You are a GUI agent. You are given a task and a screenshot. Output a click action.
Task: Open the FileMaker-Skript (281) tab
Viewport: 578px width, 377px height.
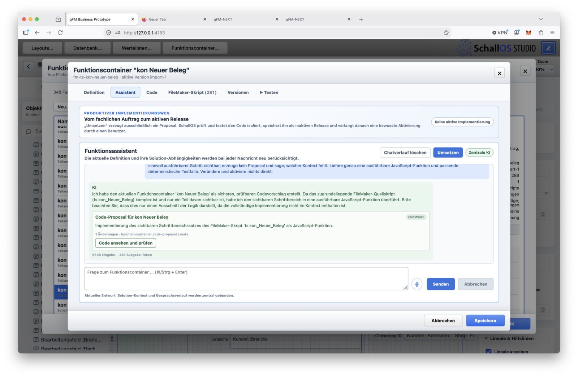(192, 93)
